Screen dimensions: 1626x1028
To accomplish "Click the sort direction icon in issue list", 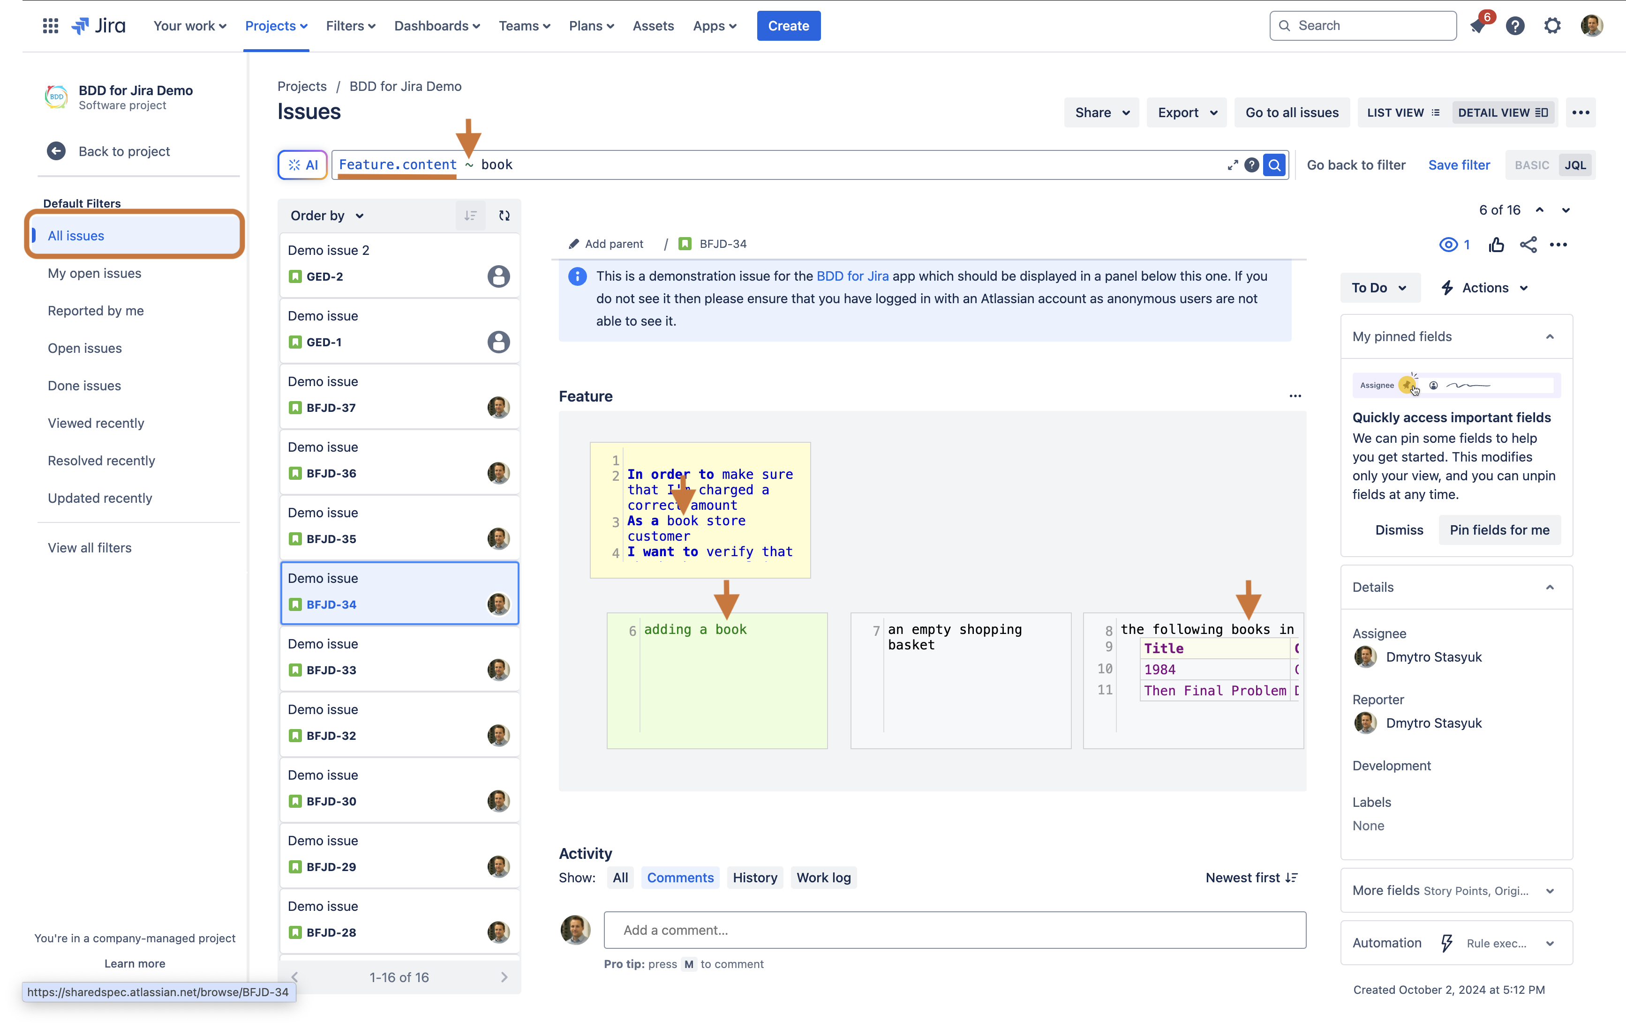I will click(471, 216).
